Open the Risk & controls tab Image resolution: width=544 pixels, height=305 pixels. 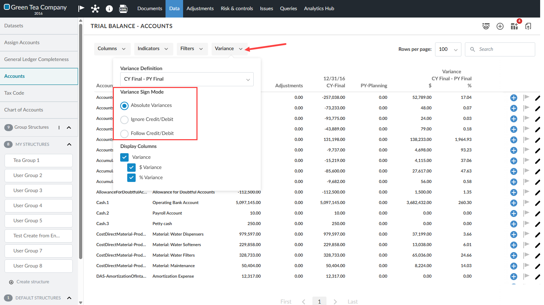[237, 8]
